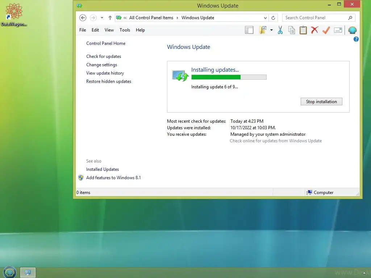The width and height of the screenshot is (371, 278).
Task: Go back with the back arrow button
Action: coord(83,18)
